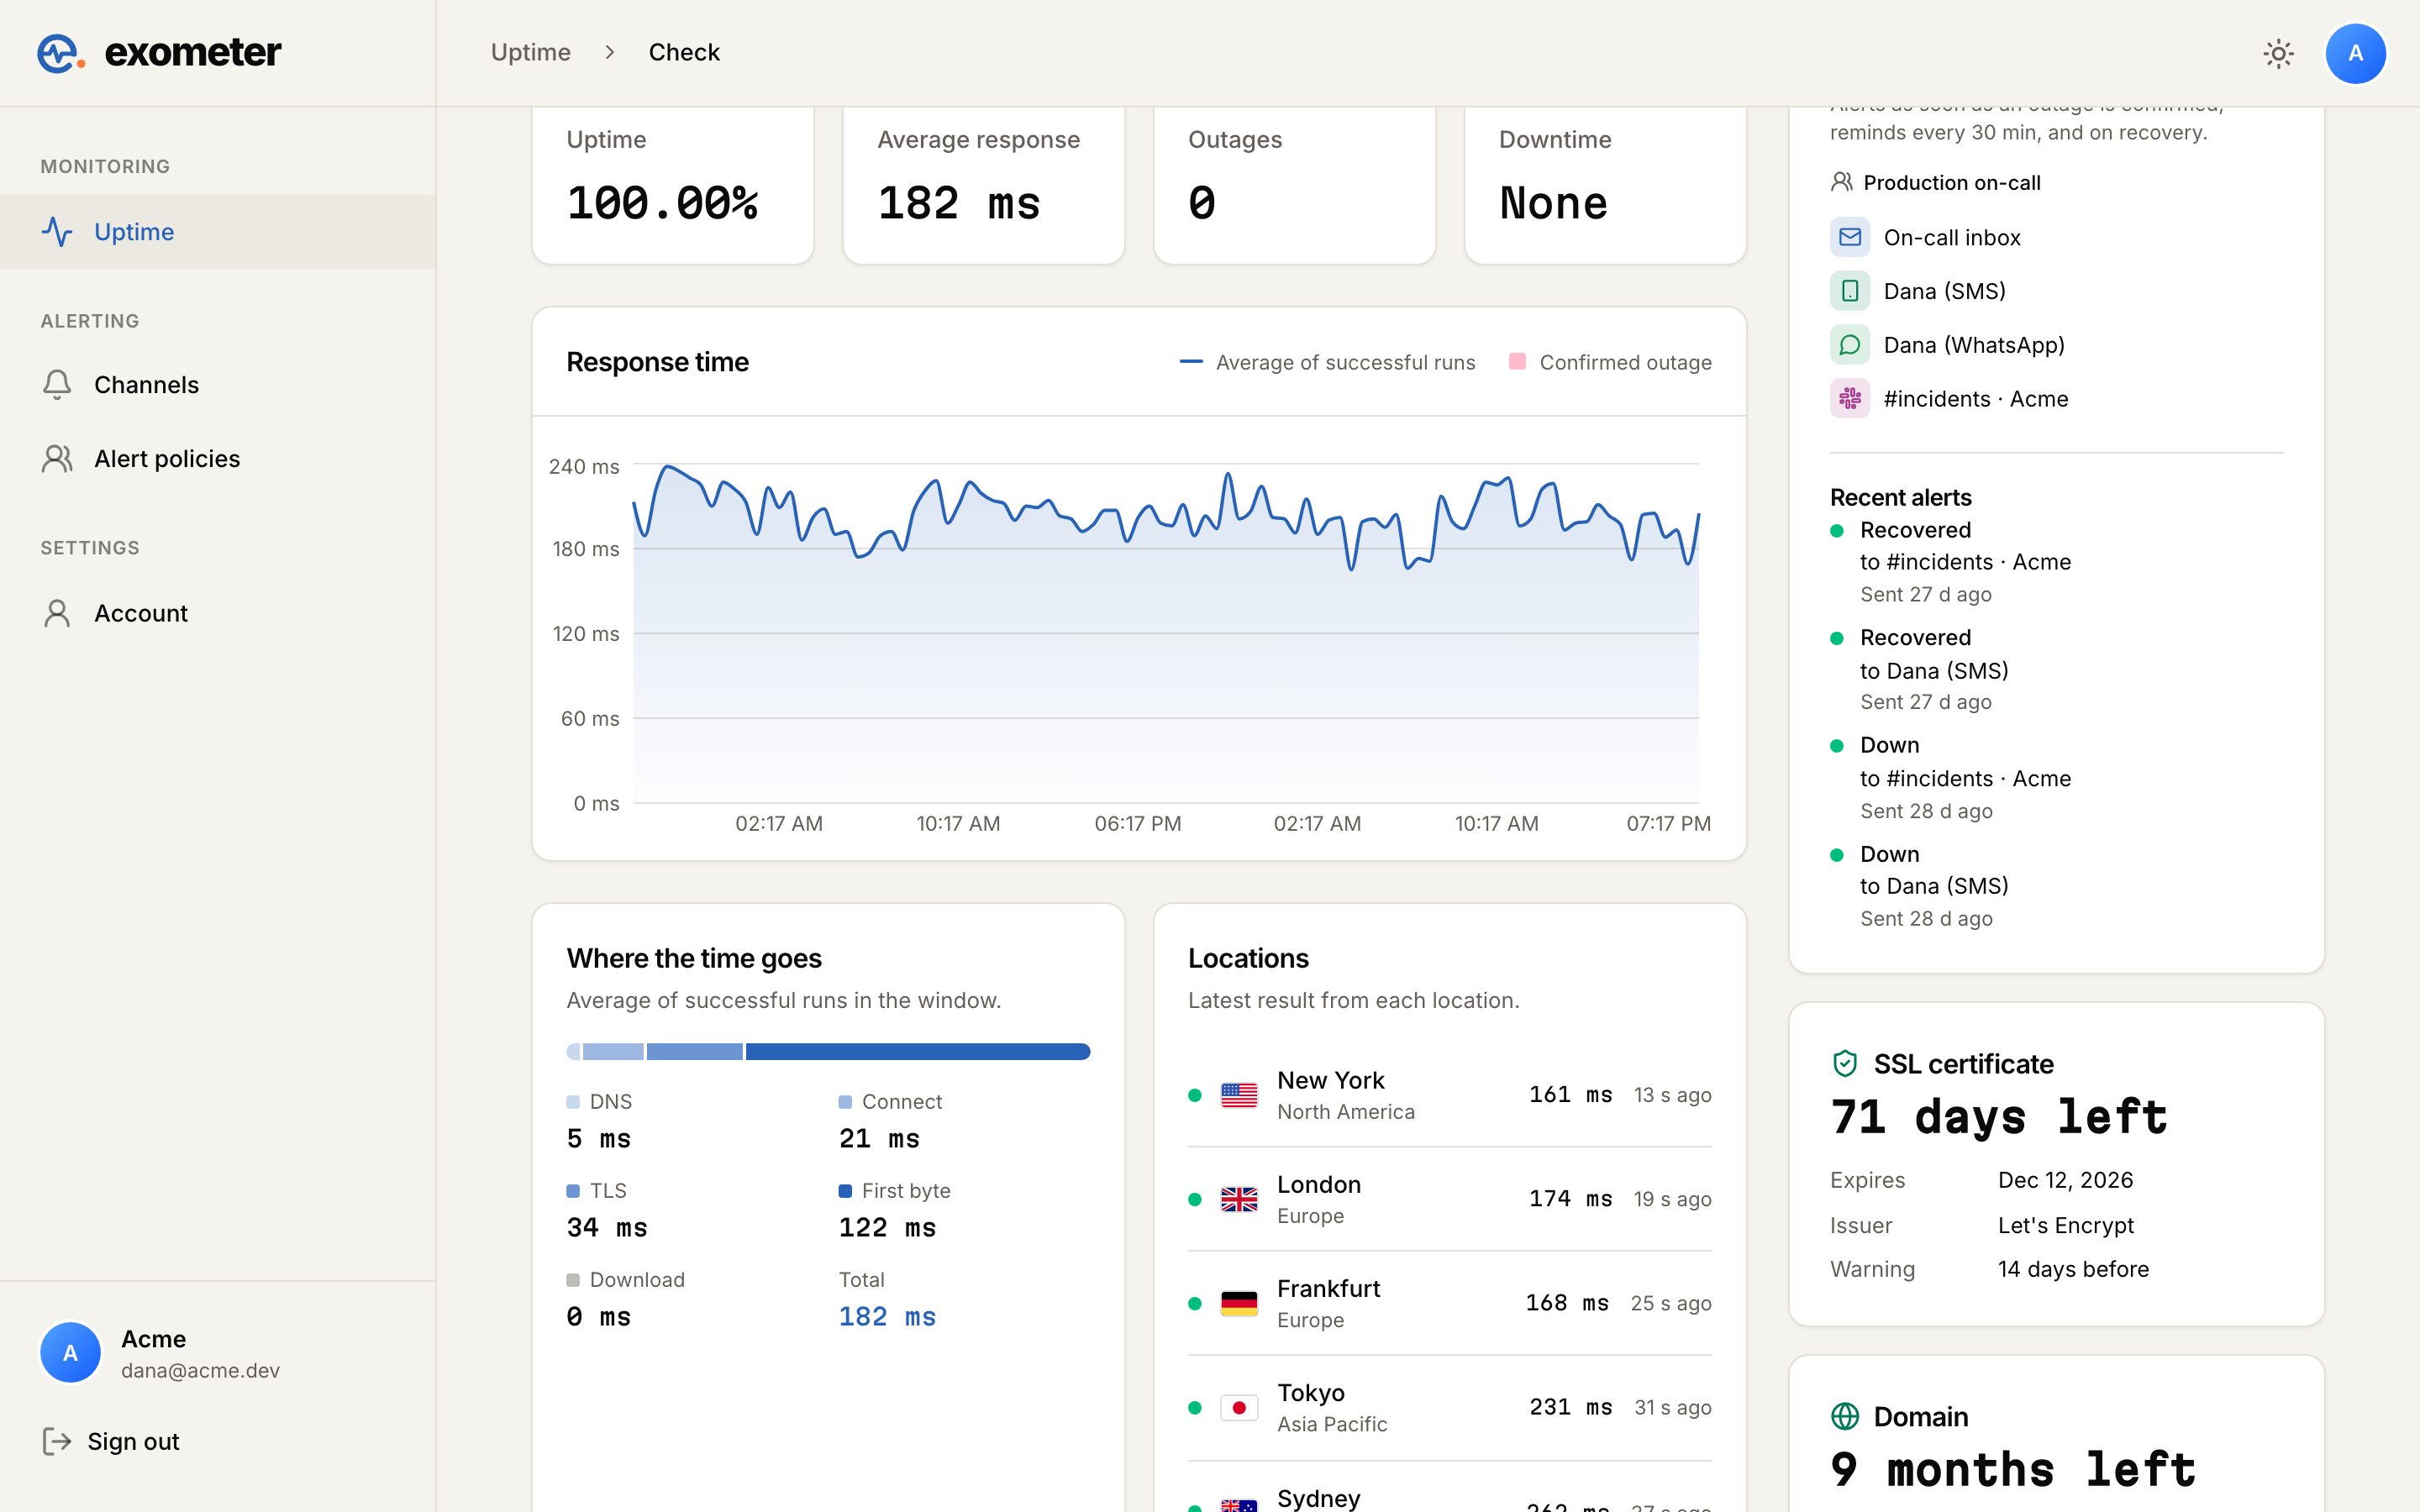Go to Channels in the sidebar
This screenshot has height=1512, width=2420.
click(218, 385)
